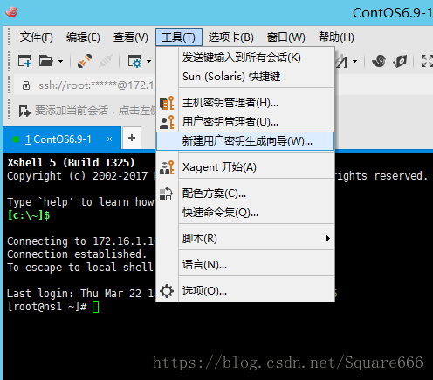Expand the Properties icon dropdown arrow
433x380 pixels.
click(148, 61)
